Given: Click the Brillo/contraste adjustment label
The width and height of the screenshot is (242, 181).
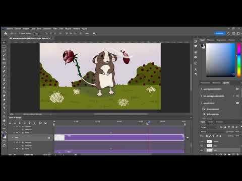Looking at the screenshot, I should [x=213, y=114].
